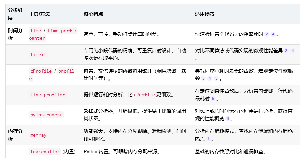Select the '时间分析' row label
The height and width of the screenshot is (161, 302).
click(x=15, y=34)
